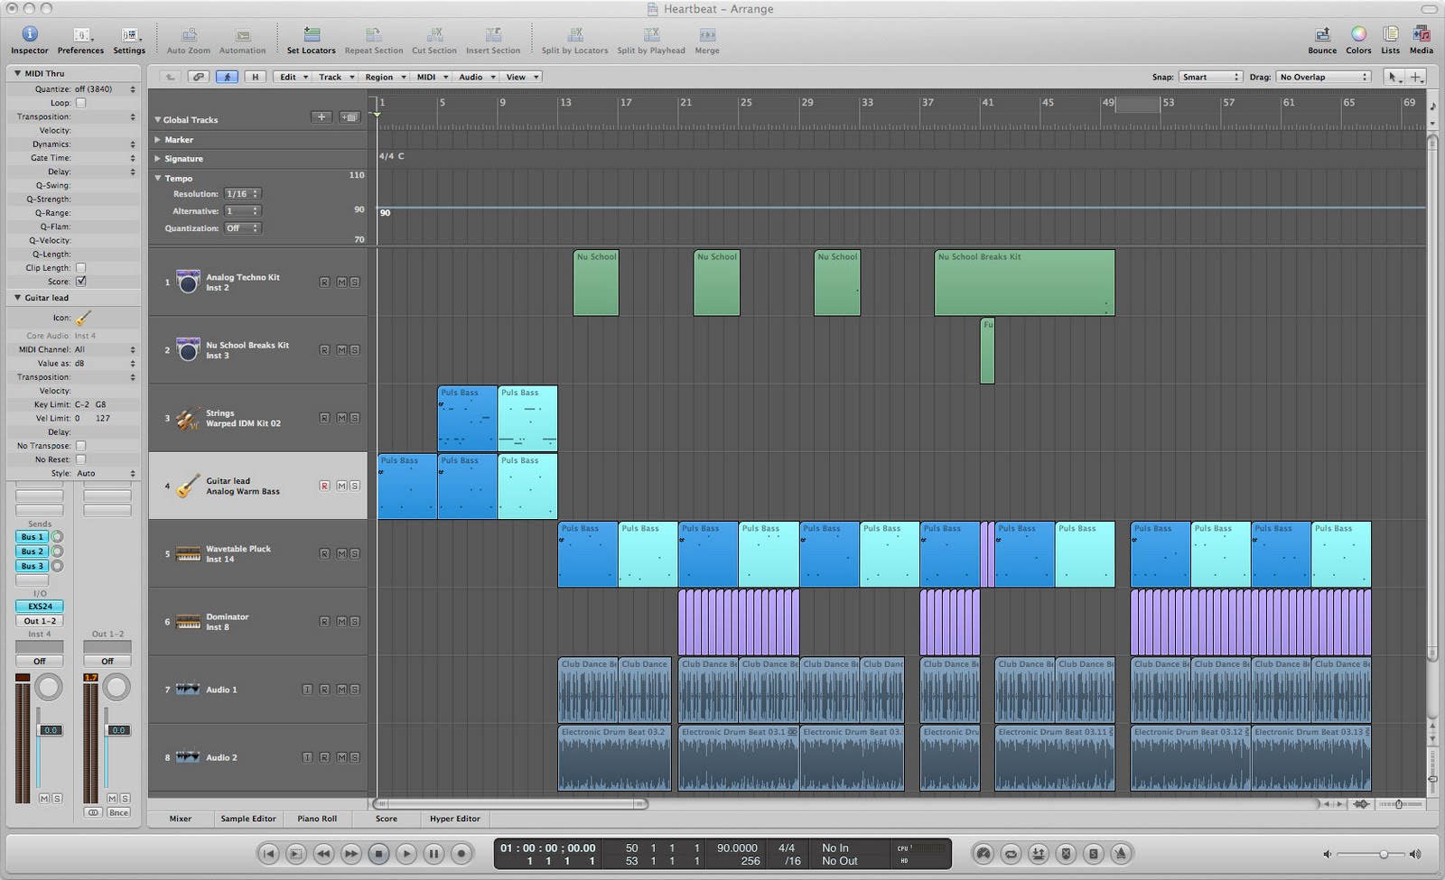Screen dimensions: 1445x880
Task: Click the Repeat Section icon
Action: tap(373, 36)
